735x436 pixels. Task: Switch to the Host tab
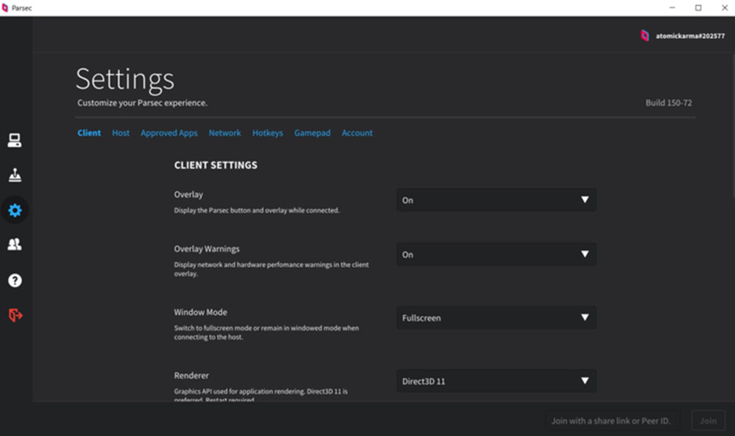pyautogui.click(x=121, y=133)
